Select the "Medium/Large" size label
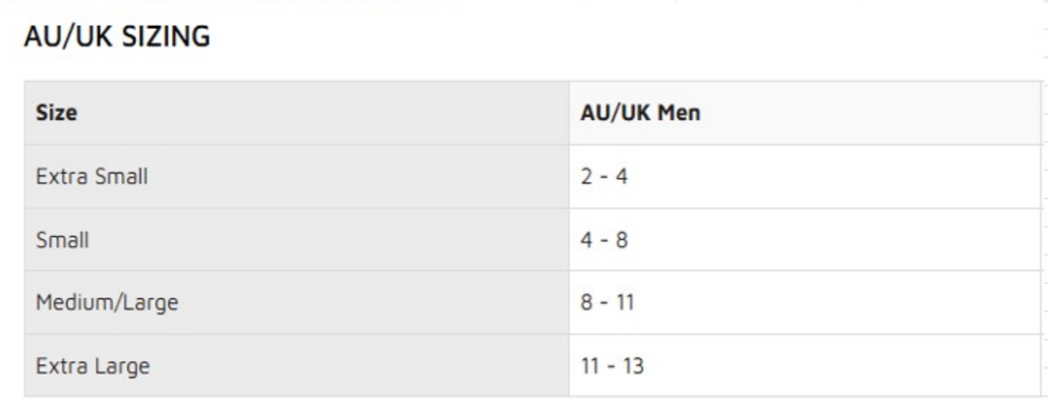 107,302
